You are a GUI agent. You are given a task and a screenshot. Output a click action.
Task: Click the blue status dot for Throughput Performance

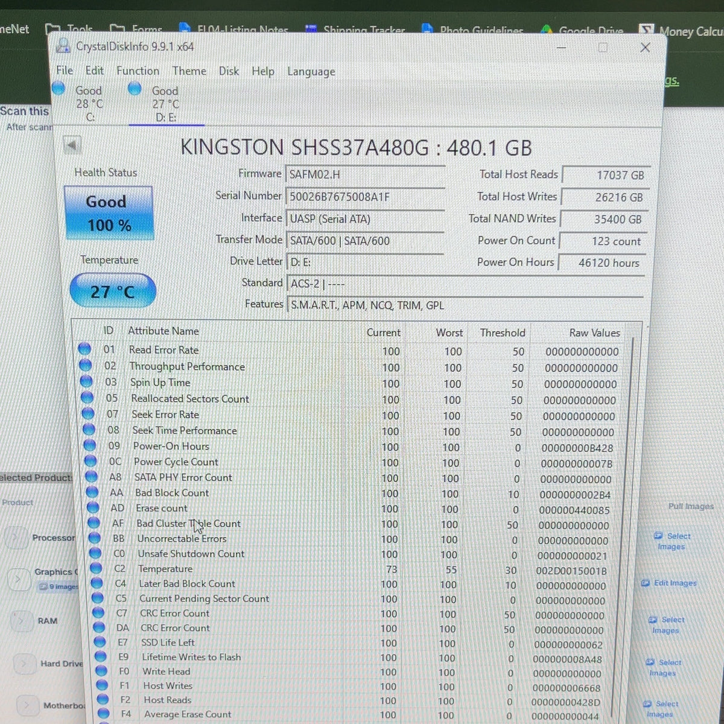click(x=86, y=365)
